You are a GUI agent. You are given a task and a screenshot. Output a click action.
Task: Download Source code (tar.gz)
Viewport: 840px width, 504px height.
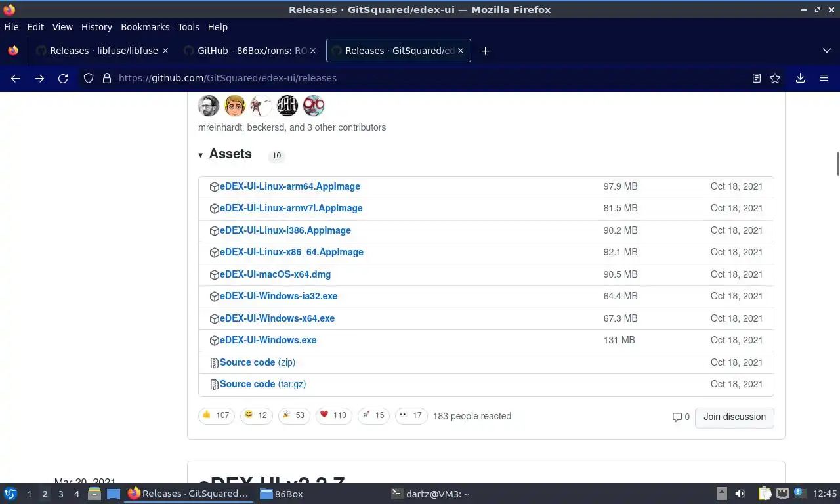tap(262, 384)
